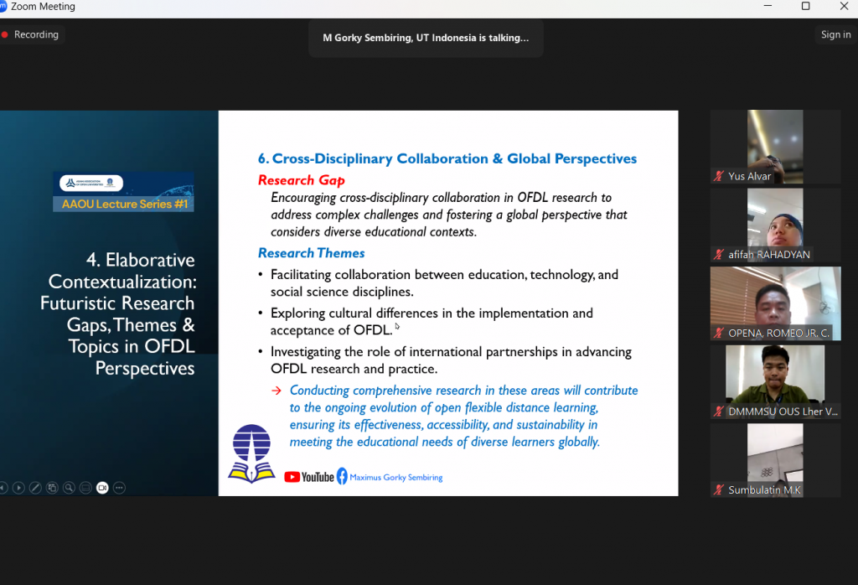The width and height of the screenshot is (858, 585).
Task: Click the Recording indicator
Action: coord(31,34)
